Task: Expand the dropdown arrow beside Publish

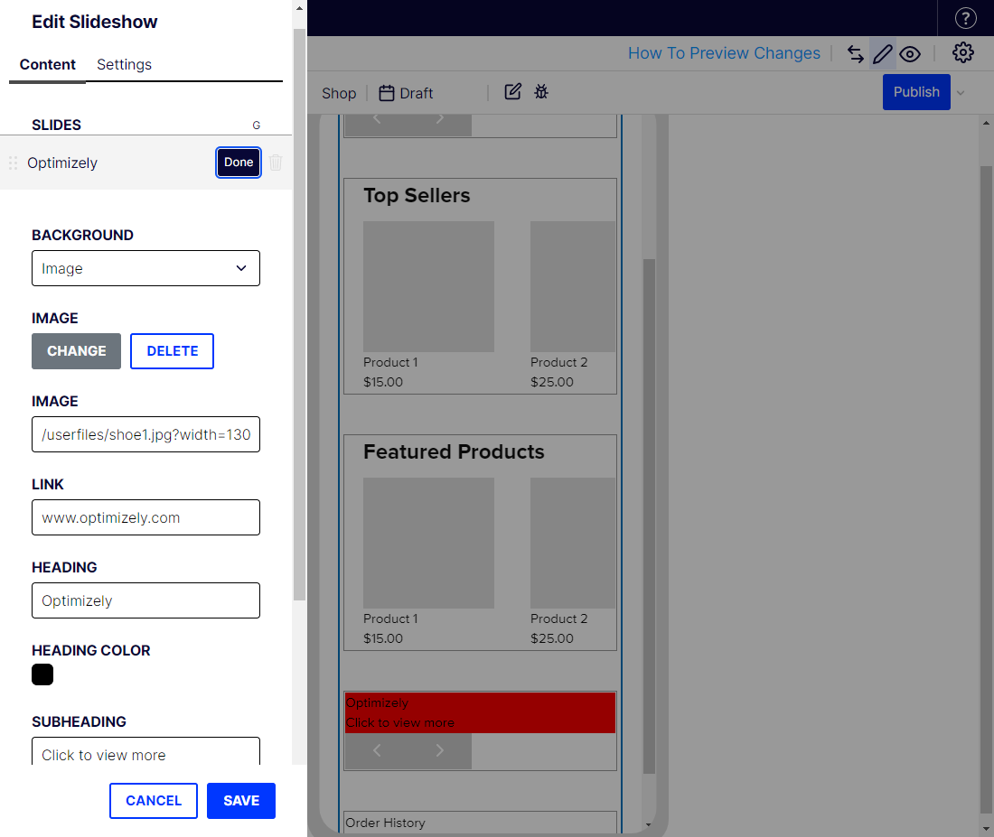Action: [961, 92]
